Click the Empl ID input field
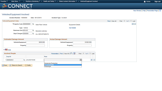 pos(15,60)
